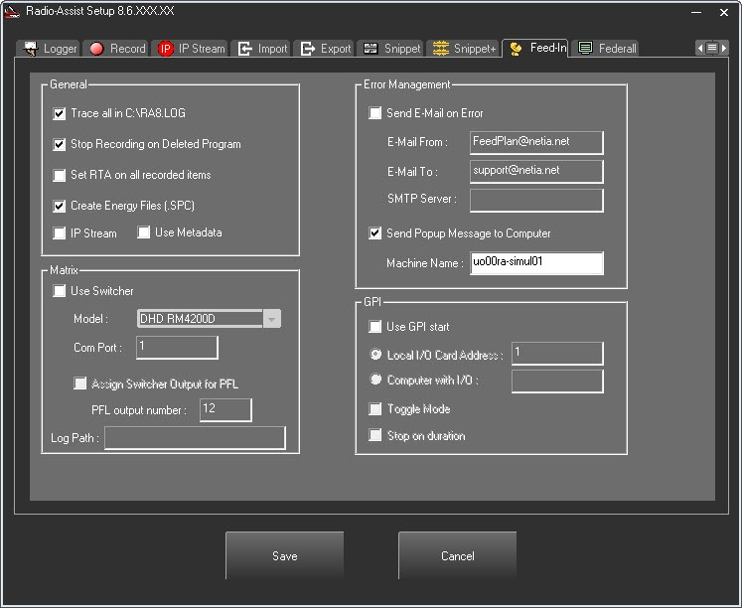Image resolution: width=742 pixels, height=608 pixels.
Task: Switch to the Feed-In tab
Action: (x=537, y=48)
